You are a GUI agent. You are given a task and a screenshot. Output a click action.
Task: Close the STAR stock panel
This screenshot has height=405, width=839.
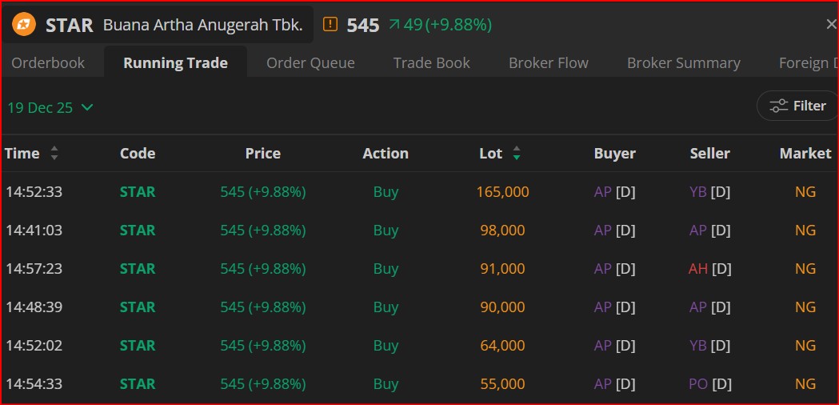831,25
